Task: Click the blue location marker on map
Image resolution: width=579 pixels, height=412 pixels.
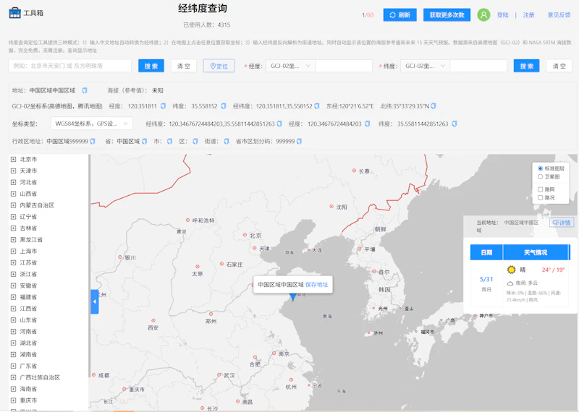Action: [293, 297]
